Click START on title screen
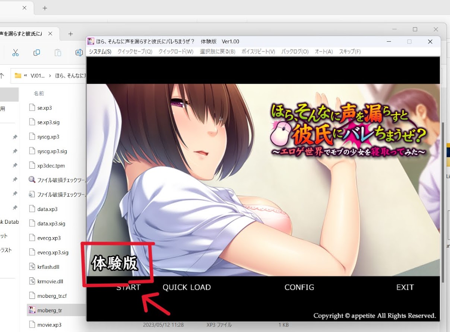Screen dimensions: 450x332 (x=128, y=287)
